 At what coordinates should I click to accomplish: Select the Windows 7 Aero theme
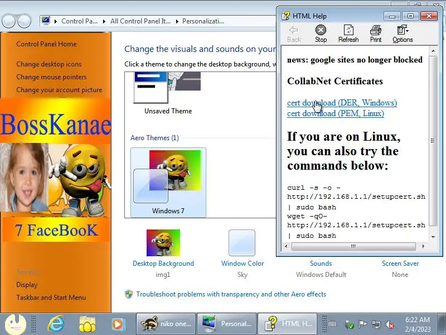(168, 183)
